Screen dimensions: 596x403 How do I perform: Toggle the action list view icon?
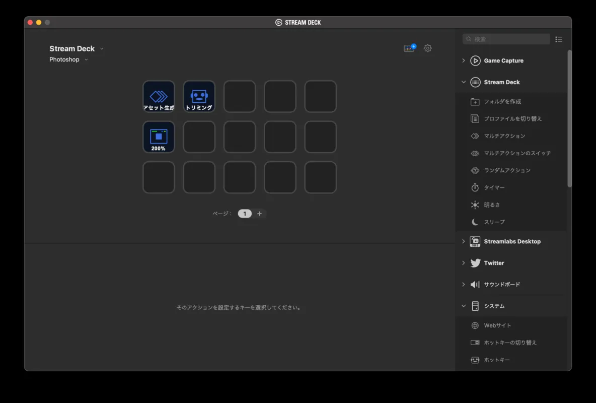tap(558, 39)
